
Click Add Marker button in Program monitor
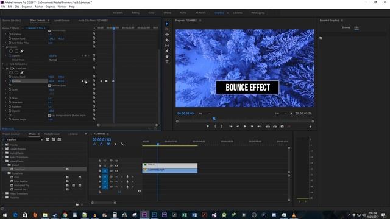pyautogui.click(x=208, y=127)
